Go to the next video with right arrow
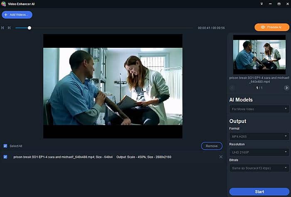This screenshot has width=291, height=197. [286, 88]
